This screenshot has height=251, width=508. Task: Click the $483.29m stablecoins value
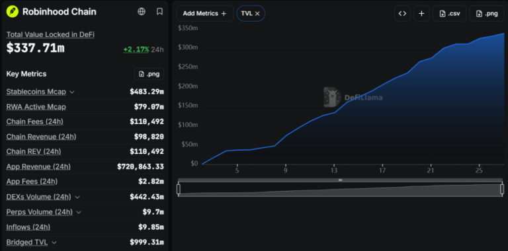tap(147, 92)
